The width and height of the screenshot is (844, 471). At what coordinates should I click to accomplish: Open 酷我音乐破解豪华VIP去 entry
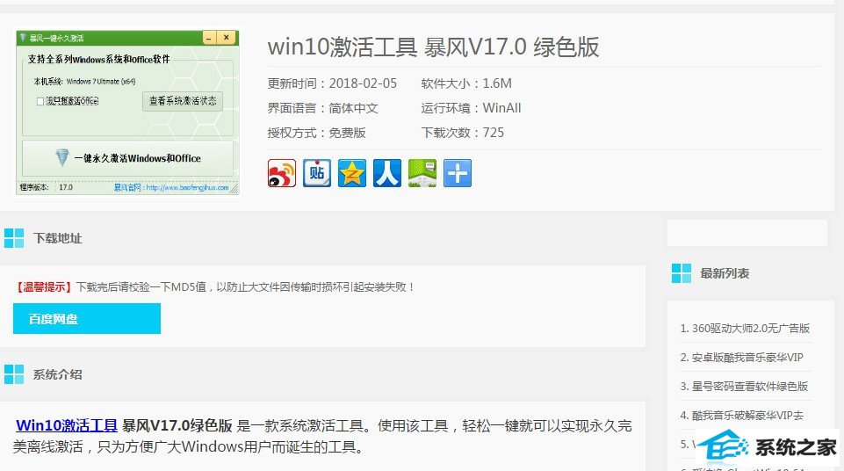[x=741, y=416]
